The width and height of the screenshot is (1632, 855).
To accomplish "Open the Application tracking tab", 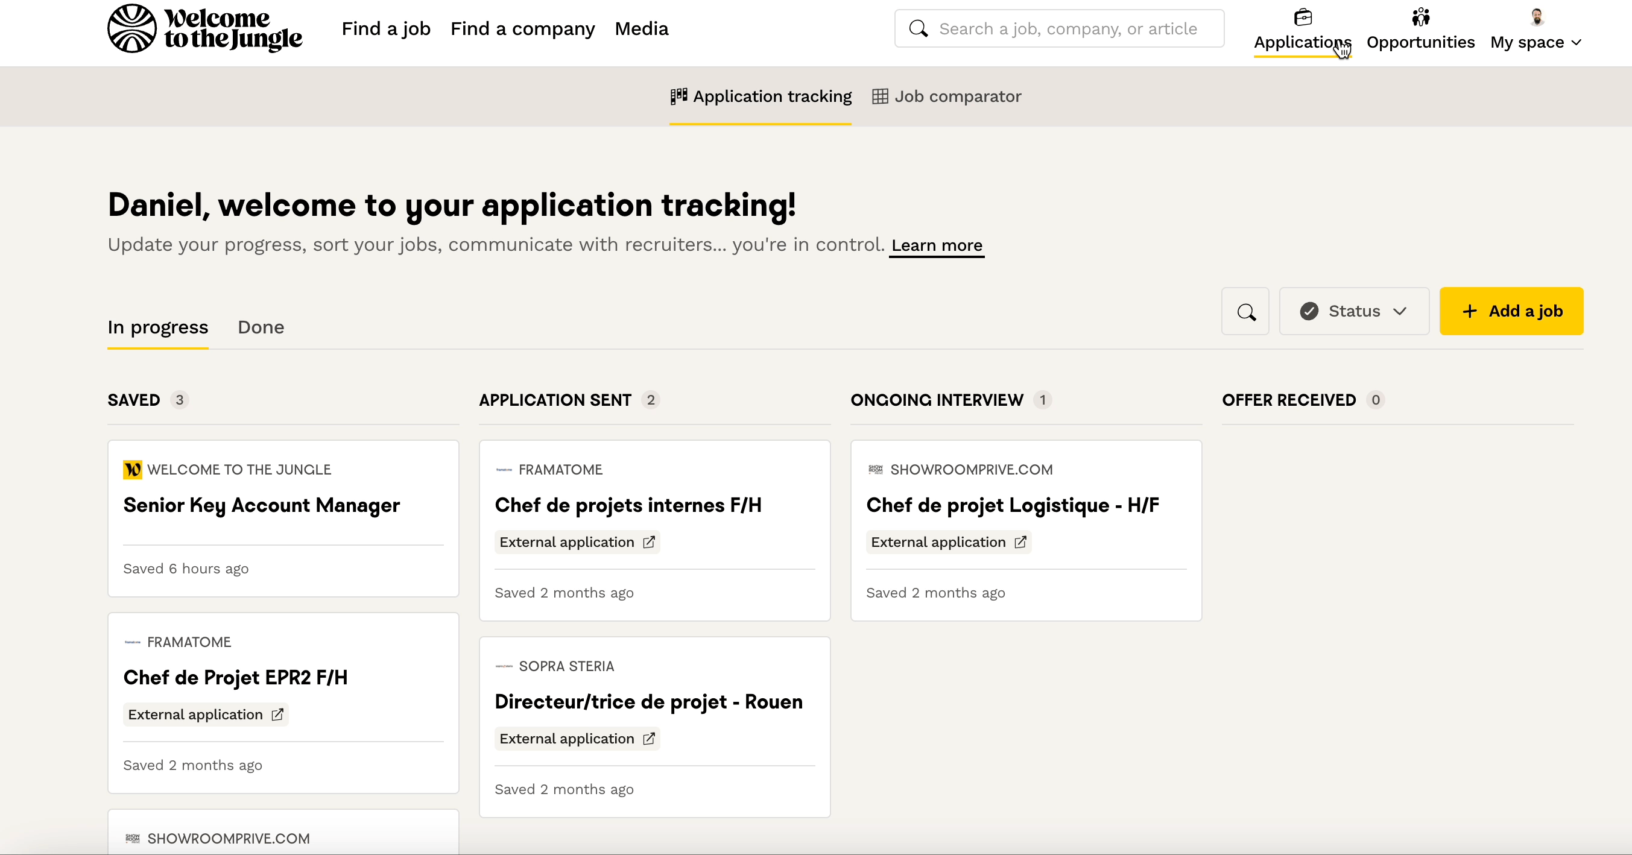I will [x=761, y=96].
